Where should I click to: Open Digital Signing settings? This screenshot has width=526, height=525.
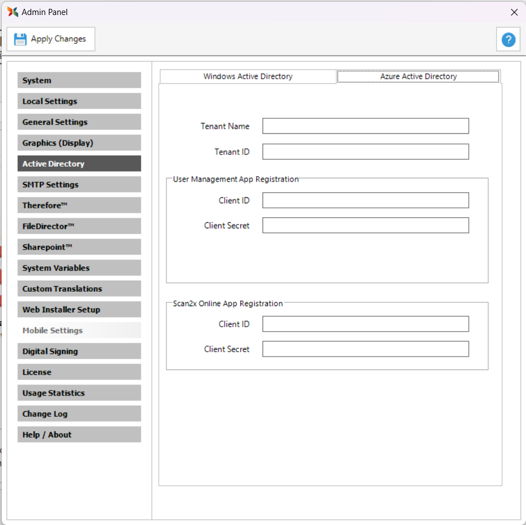point(79,351)
